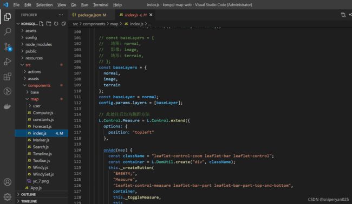The width and height of the screenshot is (352, 204).
Task: Select index.js in the explorer tree
Action: [42, 133]
